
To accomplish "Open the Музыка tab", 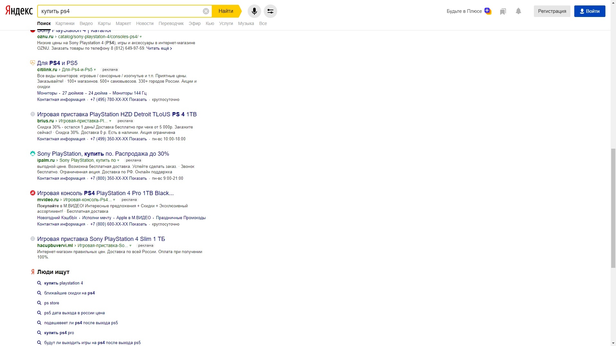I will point(246,23).
